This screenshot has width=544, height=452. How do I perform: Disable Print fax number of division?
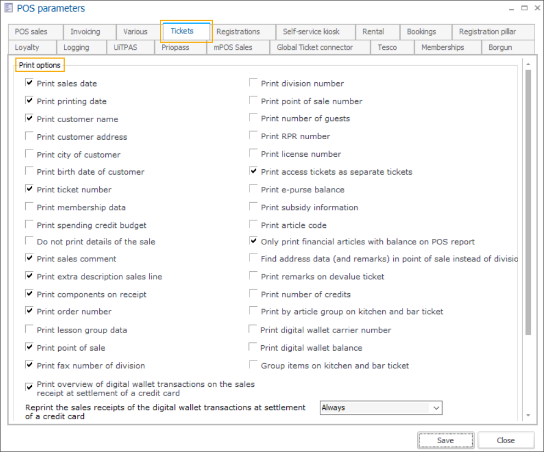[x=29, y=365]
